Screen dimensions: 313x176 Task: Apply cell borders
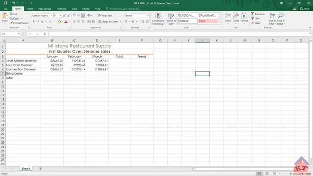[x=51, y=22]
